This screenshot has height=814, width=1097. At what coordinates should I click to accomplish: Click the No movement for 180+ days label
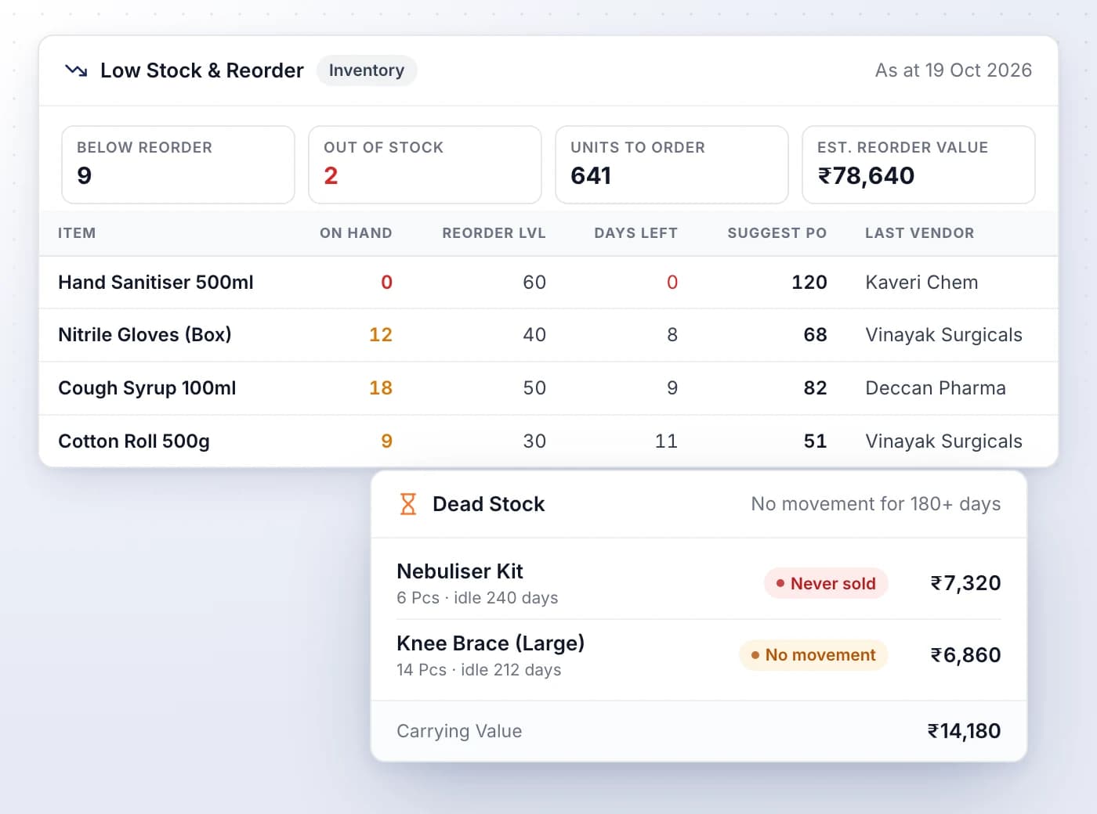[876, 504]
